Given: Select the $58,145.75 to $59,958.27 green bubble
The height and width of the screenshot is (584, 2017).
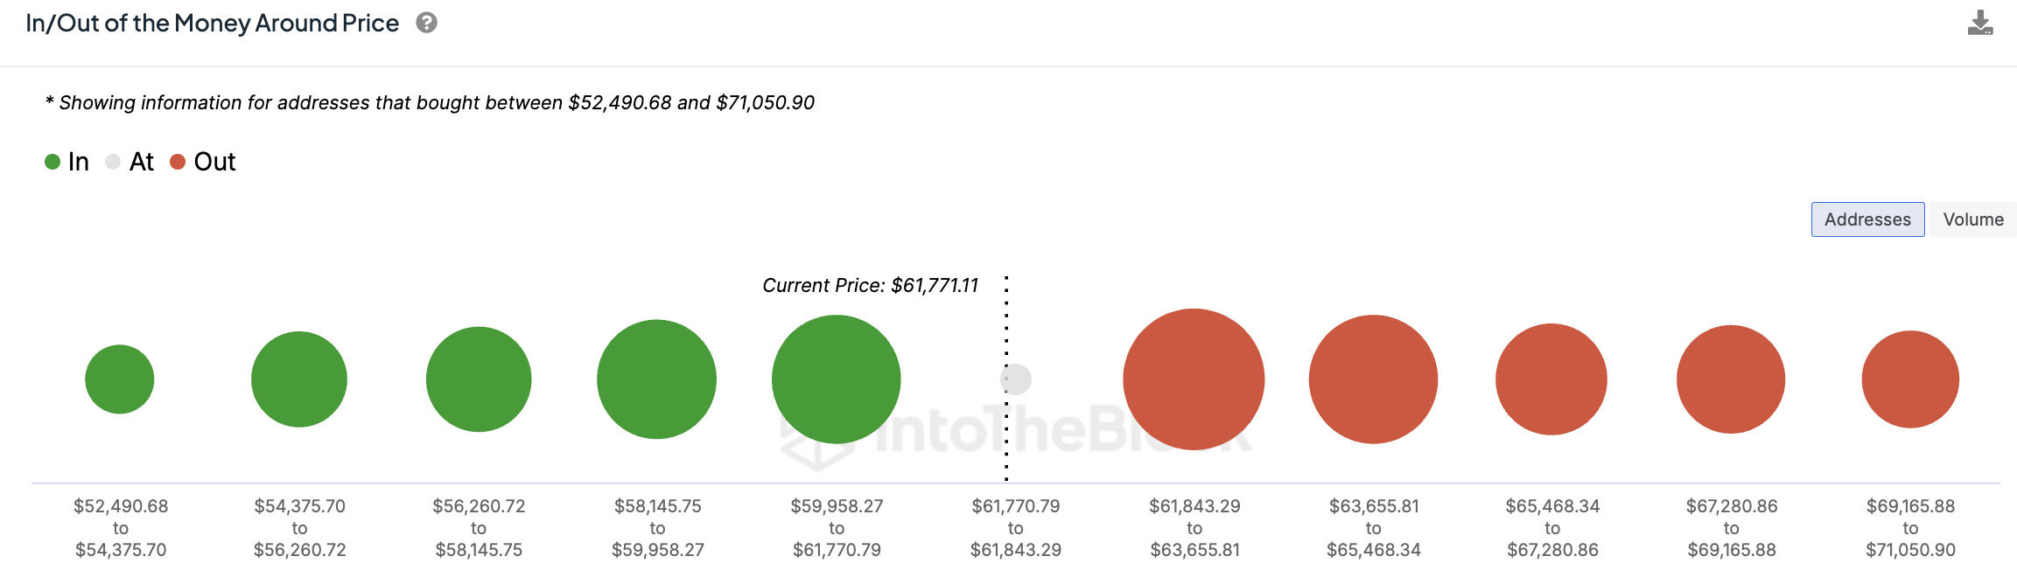Looking at the screenshot, I should 657,379.
